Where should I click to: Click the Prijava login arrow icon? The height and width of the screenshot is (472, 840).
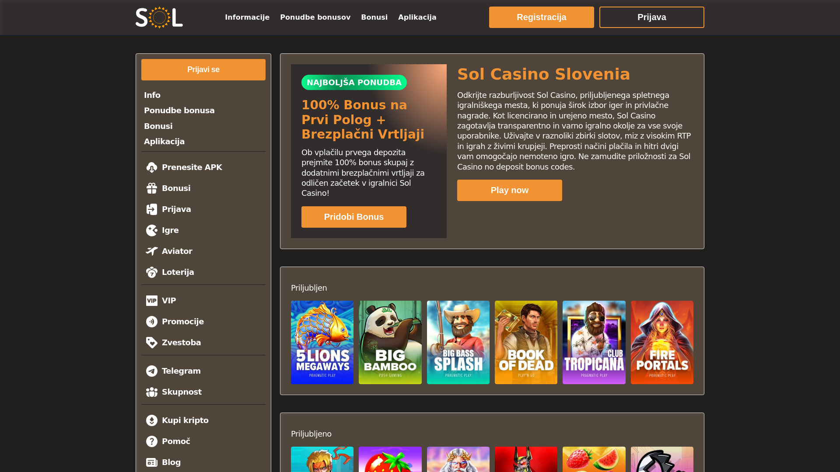coord(152,209)
